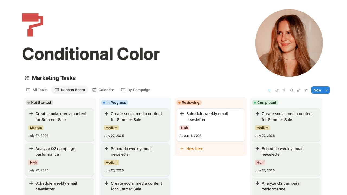This screenshot has width=347, height=195.
Task: Click July 27, 2025 on Completed newsletter card
Action: point(265,170)
